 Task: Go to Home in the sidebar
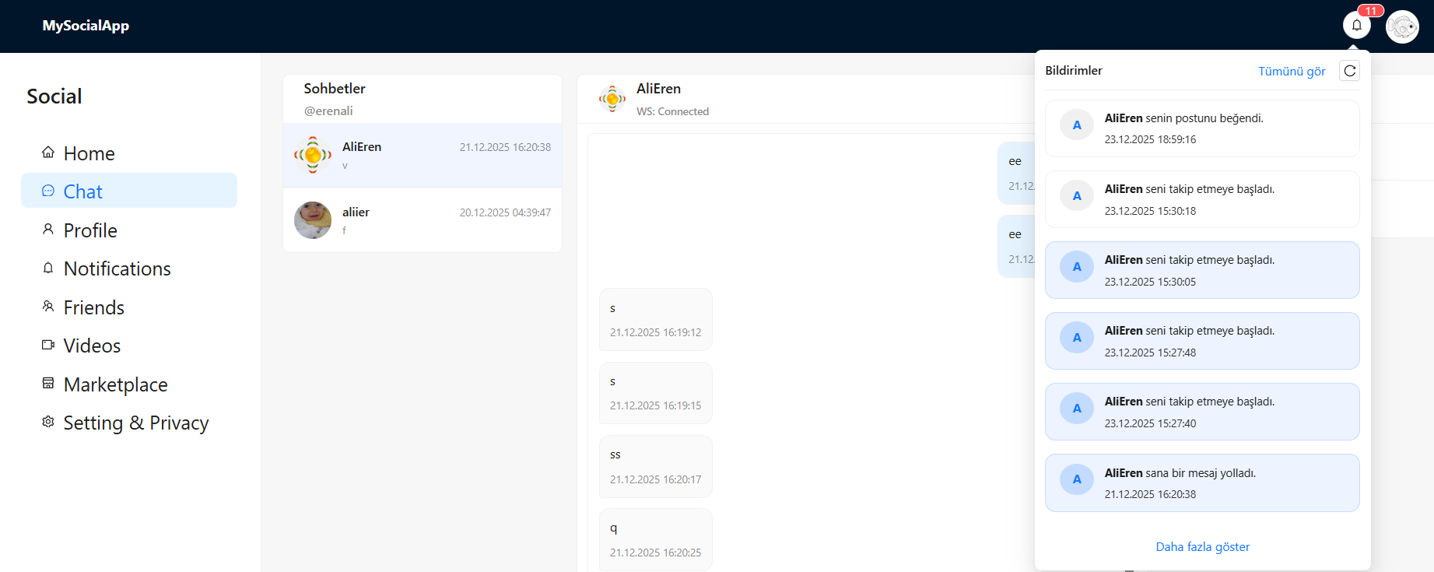pyautogui.click(x=129, y=153)
